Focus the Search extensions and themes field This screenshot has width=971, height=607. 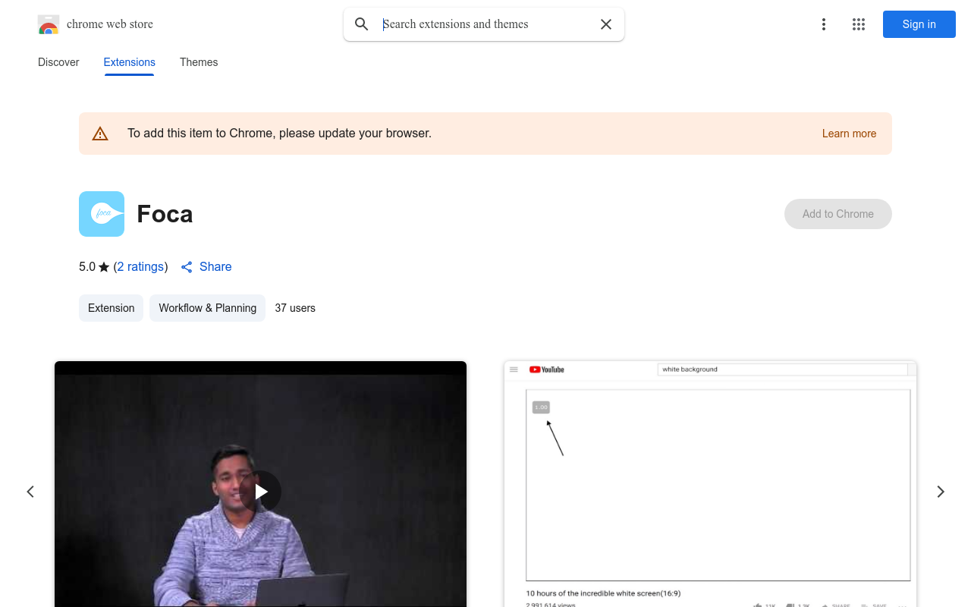click(485, 24)
